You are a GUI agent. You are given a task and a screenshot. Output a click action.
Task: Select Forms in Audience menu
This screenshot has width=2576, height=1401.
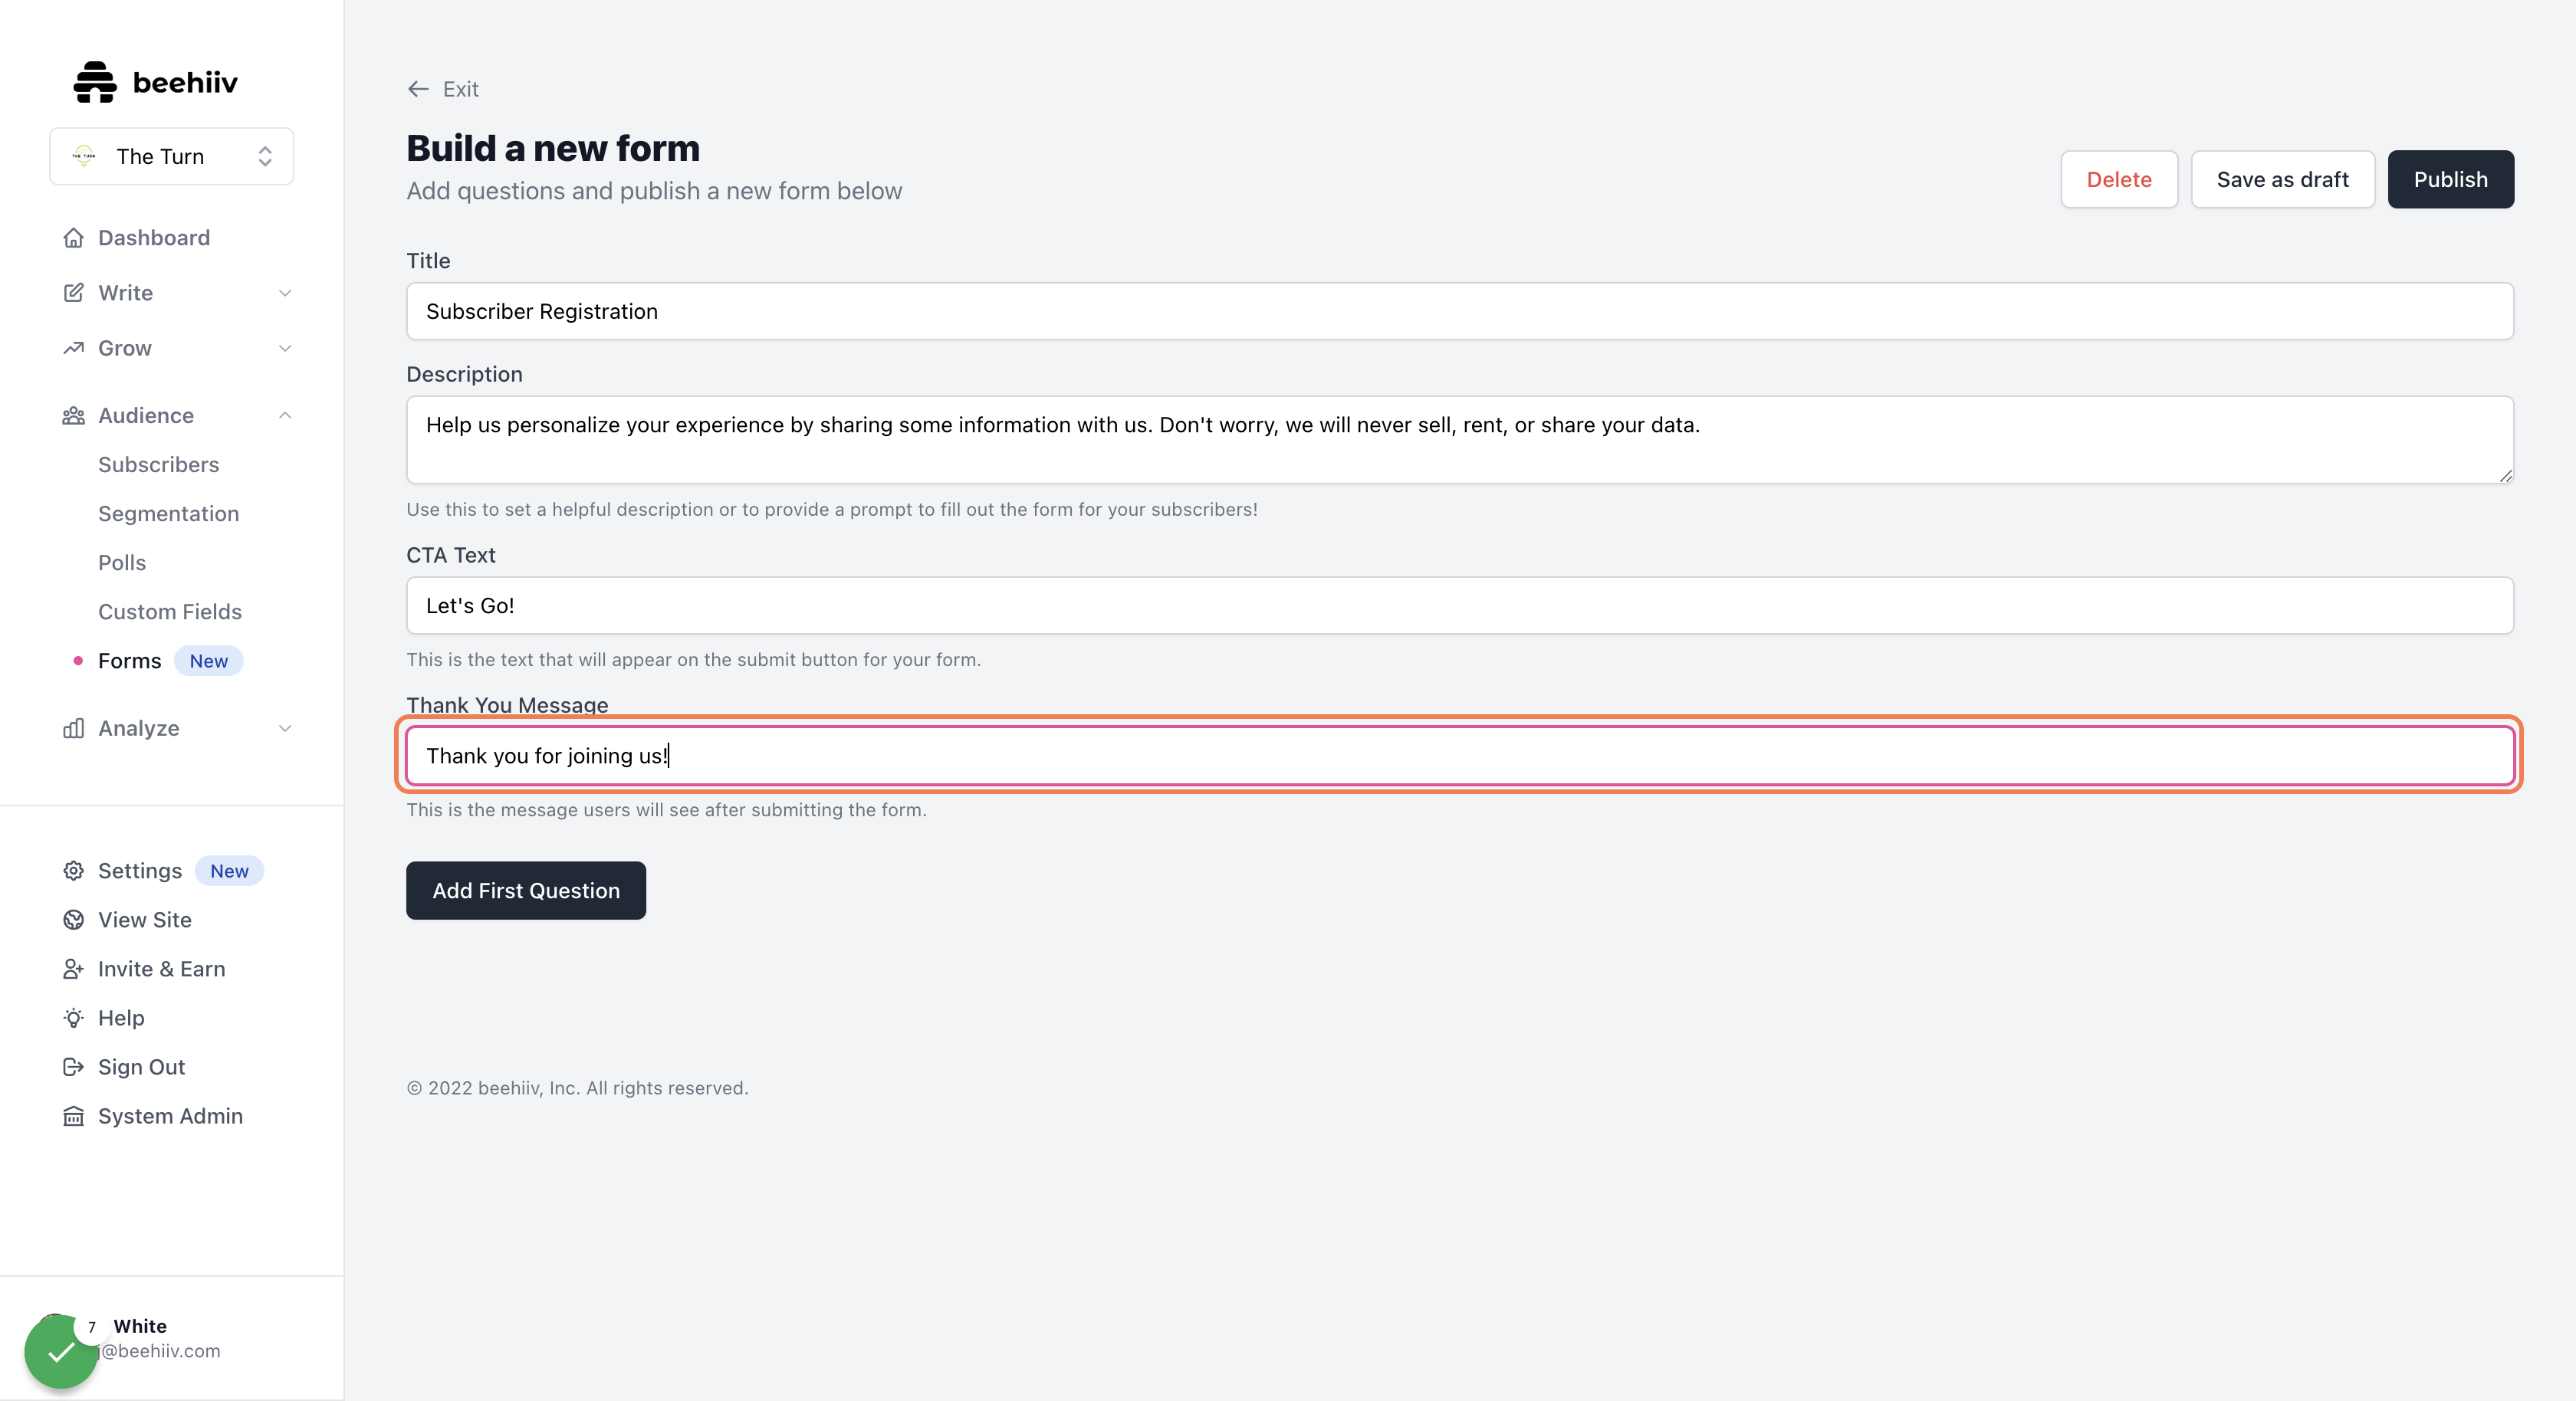[129, 661]
